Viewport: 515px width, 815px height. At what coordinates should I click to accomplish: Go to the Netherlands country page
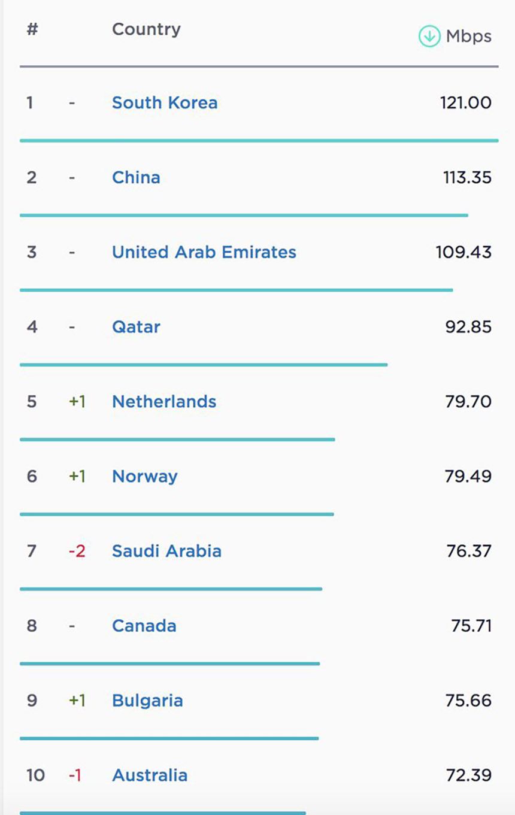click(x=164, y=401)
